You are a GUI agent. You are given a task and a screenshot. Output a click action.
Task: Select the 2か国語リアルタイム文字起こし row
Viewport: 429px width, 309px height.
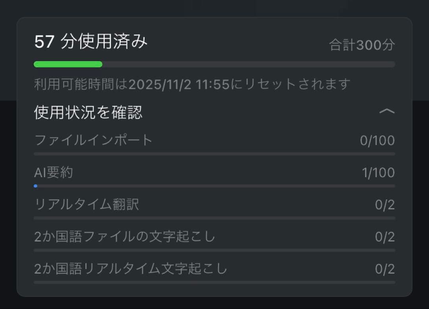[131, 269]
